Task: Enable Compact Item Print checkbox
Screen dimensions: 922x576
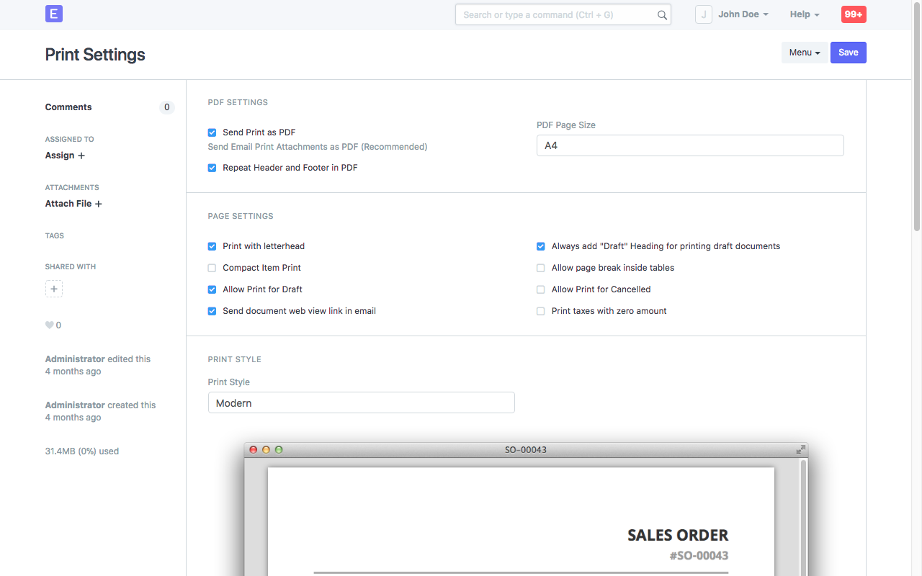Action: (x=212, y=268)
